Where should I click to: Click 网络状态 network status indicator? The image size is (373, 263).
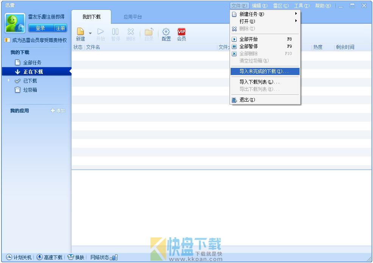(x=104, y=257)
